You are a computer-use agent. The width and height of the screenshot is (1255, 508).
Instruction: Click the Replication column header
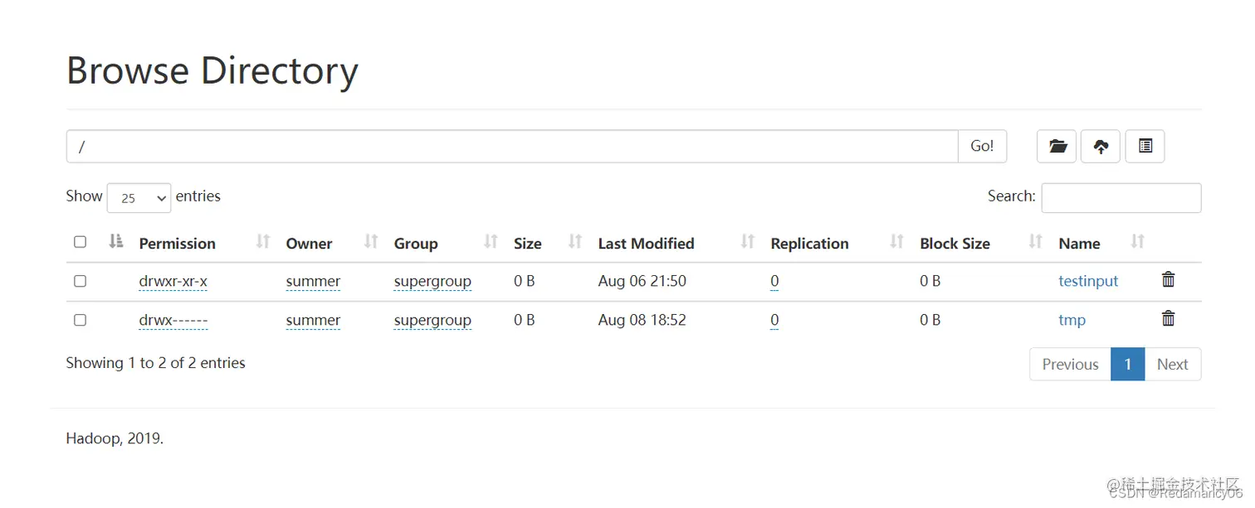click(x=809, y=244)
